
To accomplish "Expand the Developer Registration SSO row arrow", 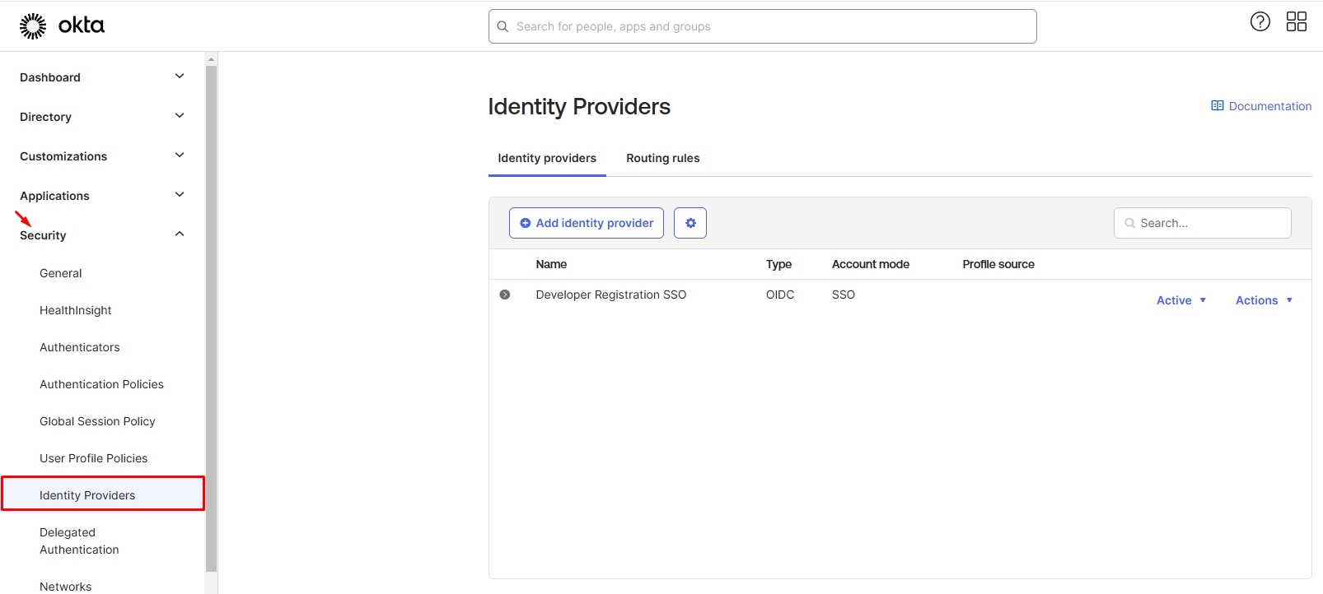I will tap(505, 295).
